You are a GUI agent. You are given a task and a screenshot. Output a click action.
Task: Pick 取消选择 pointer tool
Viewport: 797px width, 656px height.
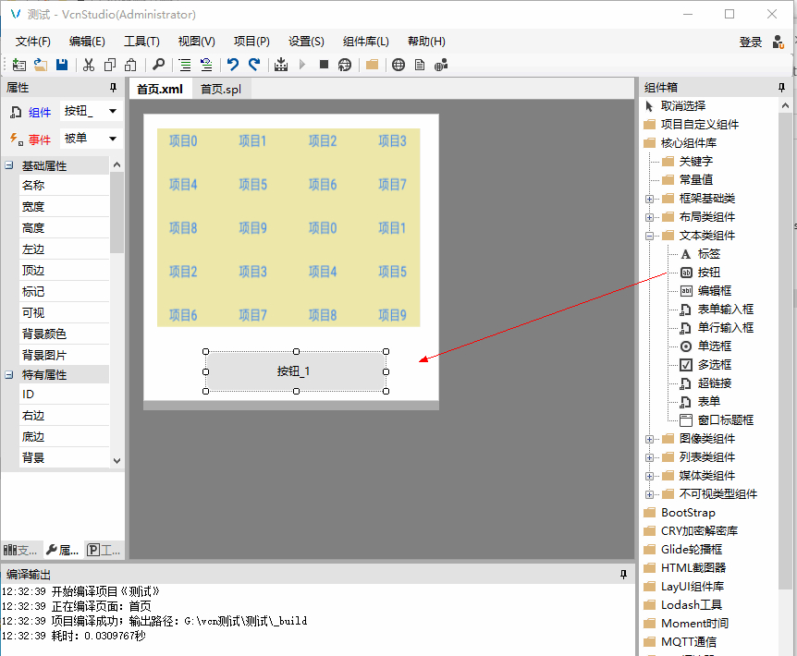coord(682,106)
